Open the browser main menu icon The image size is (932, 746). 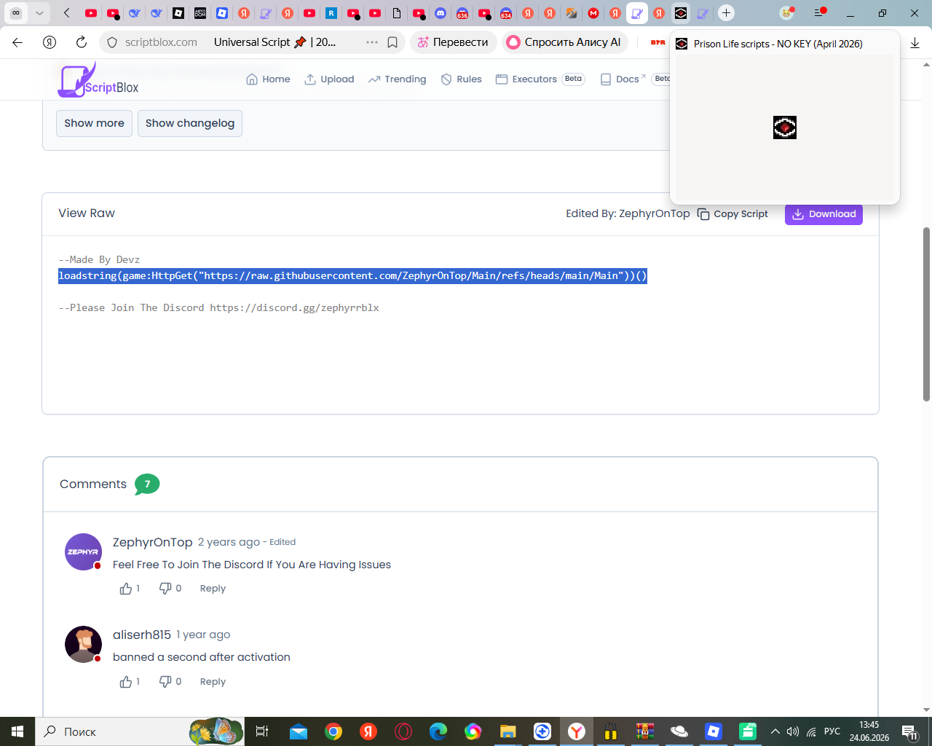[x=820, y=12]
